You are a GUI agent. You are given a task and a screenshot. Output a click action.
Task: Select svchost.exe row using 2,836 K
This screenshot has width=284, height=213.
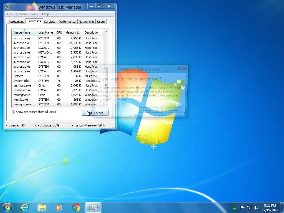pyautogui.click(x=58, y=57)
